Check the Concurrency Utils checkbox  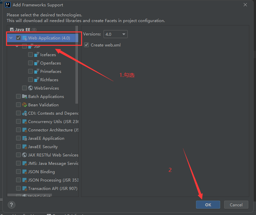(18, 121)
